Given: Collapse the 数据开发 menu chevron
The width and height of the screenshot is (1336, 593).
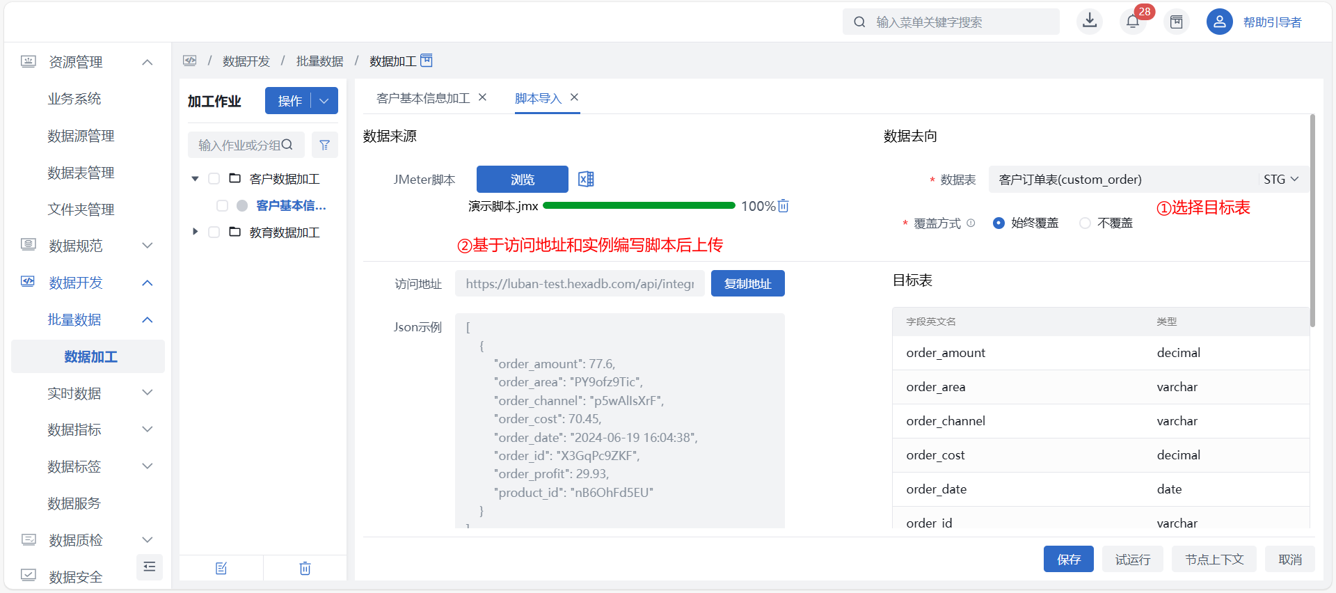Looking at the screenshot, I should pyautogui.click(x=148, y=283).
